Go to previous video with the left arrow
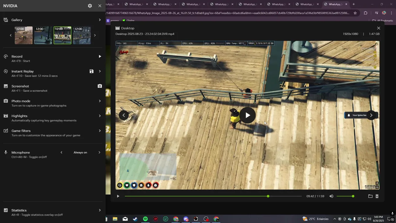Viewport: 396px width, 223px height. click(124, 115)
